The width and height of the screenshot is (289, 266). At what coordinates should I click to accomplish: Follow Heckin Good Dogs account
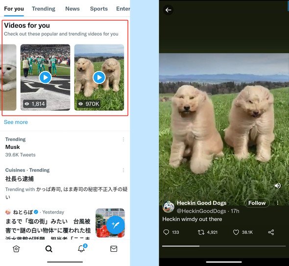point(257,203)
